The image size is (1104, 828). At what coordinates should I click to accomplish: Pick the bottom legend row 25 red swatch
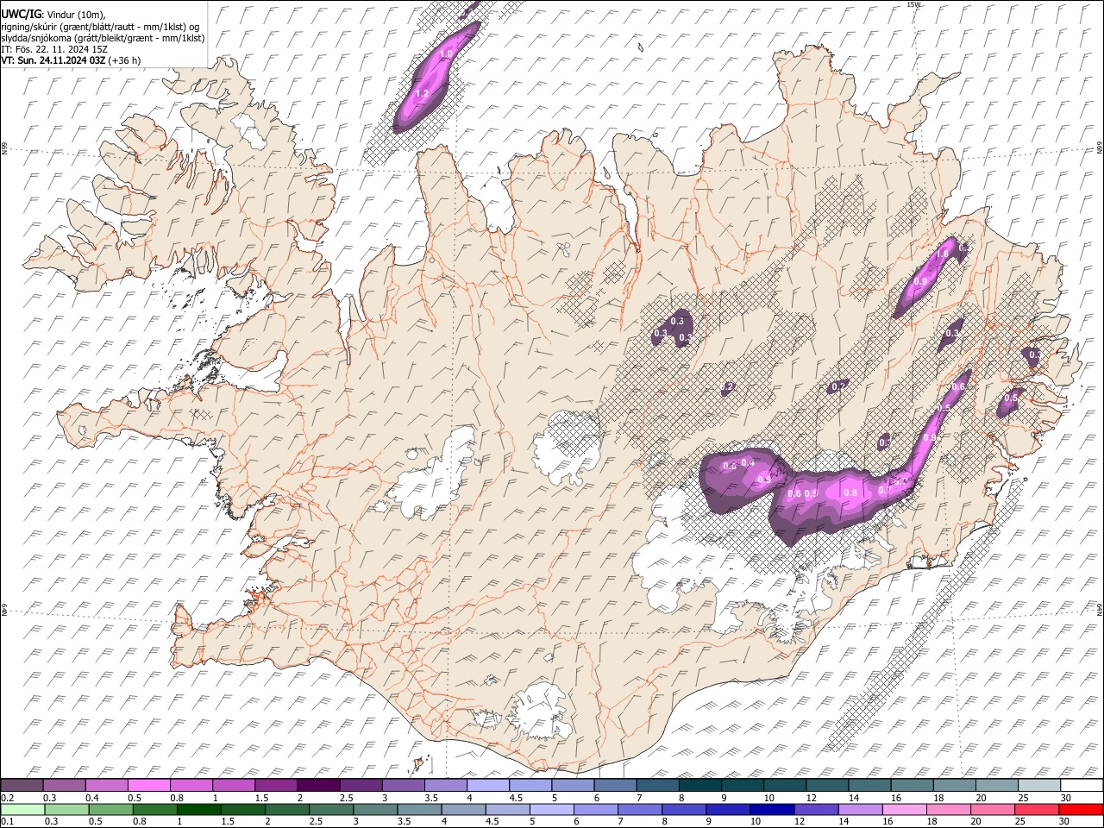[x=1036, y=809]
